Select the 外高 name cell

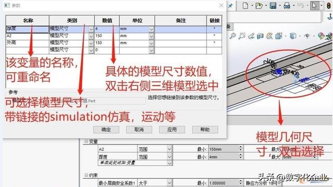28,43
